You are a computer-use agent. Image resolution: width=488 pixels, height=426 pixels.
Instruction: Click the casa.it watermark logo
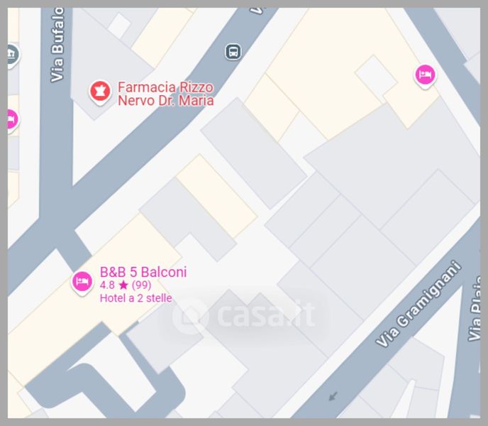(x=244, y=315)
